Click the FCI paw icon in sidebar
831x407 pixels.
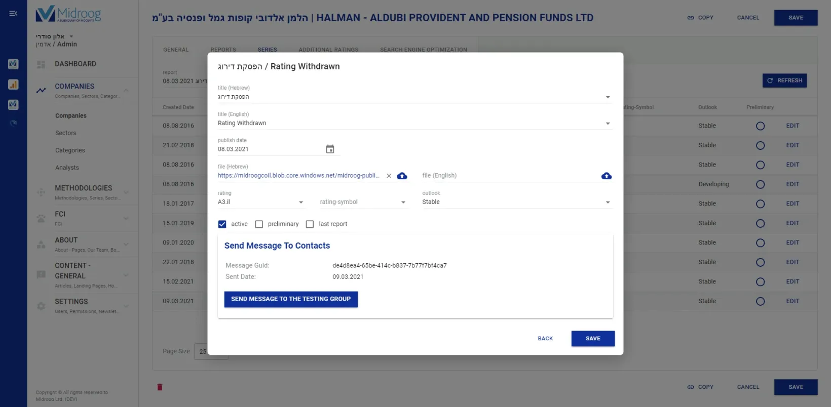tap(41, 218)
